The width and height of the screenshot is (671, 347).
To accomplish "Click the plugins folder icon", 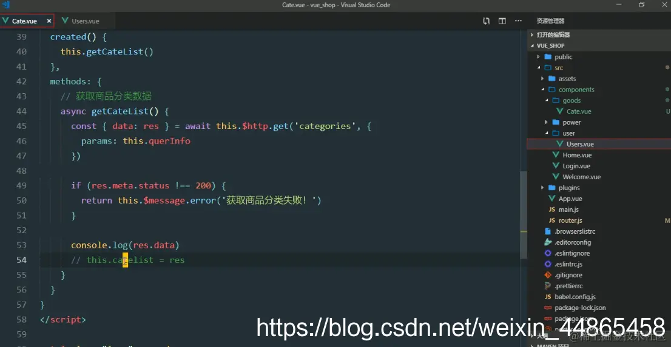I will 551,188.
